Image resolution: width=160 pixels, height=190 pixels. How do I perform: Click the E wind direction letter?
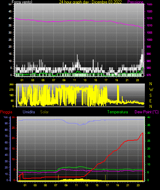(x=150, y=101)
